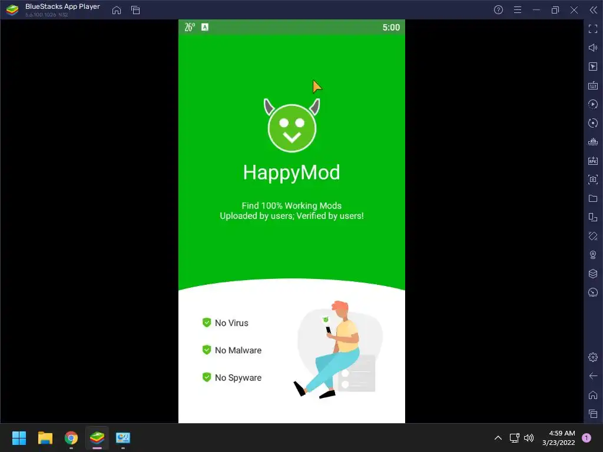This screenshot has height=452, width=603.
Task: Click the Android home icon in sidebar
Action: click(x=593, y=395)
